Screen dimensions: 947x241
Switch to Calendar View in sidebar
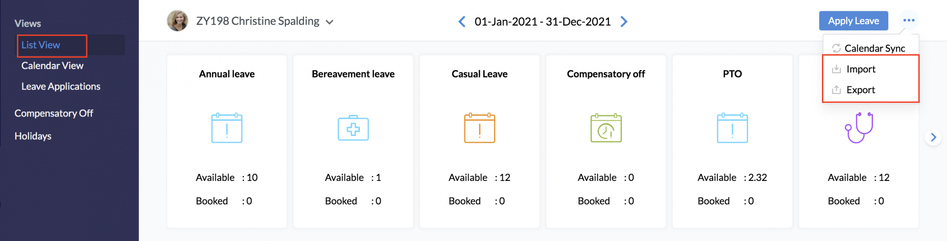52,66
